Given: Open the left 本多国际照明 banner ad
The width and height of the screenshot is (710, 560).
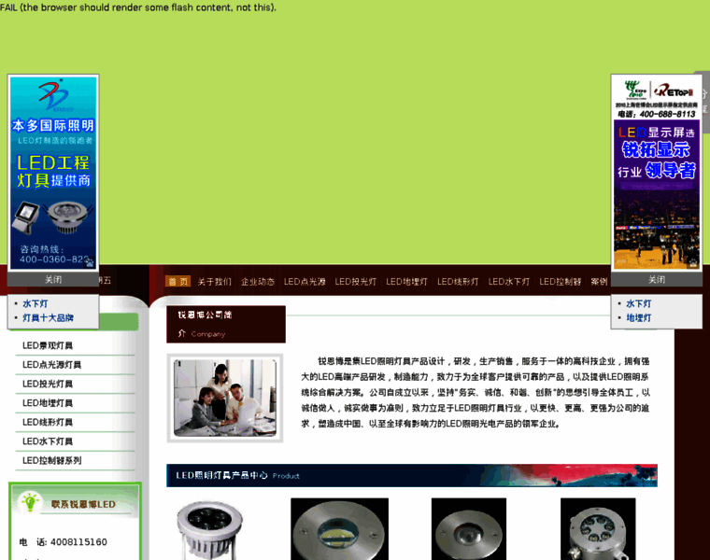Looking at the screenshot, I should [53, 173].
